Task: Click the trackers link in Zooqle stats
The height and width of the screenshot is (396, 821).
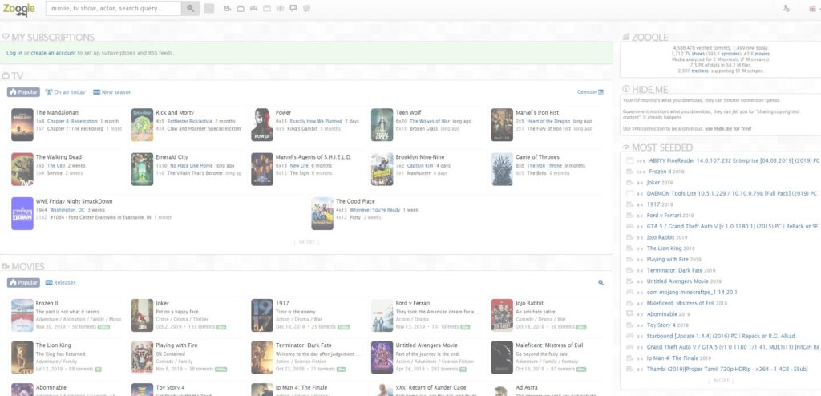Action: (700, 71)
